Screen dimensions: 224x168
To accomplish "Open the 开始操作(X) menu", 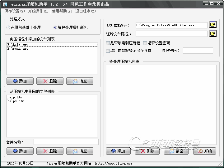I will (38, 11).
